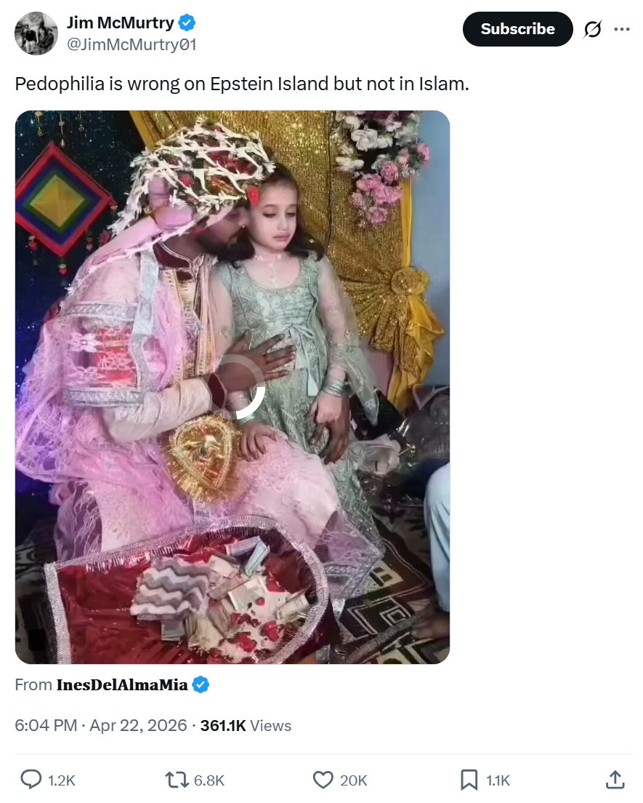Click the Jim McMurtry display name
Viewport: 643px width, 803px height.
click(121, 23)
